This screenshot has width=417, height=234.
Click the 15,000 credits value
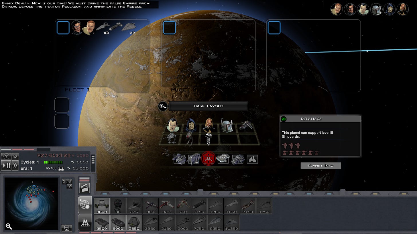(80, 168)
